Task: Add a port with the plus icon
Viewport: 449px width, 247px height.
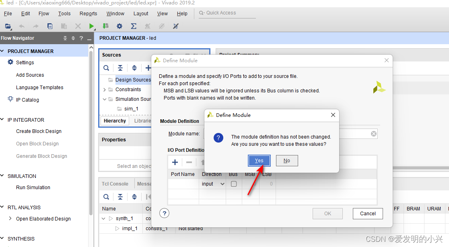Action: [175, 162]
